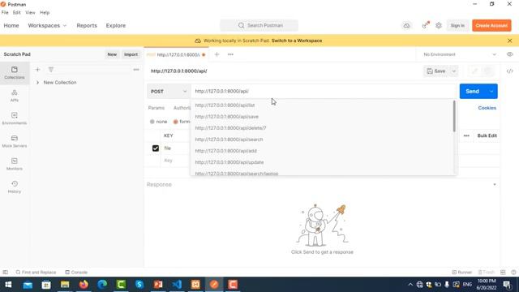Open the Help menu

(x=45, y=13)
